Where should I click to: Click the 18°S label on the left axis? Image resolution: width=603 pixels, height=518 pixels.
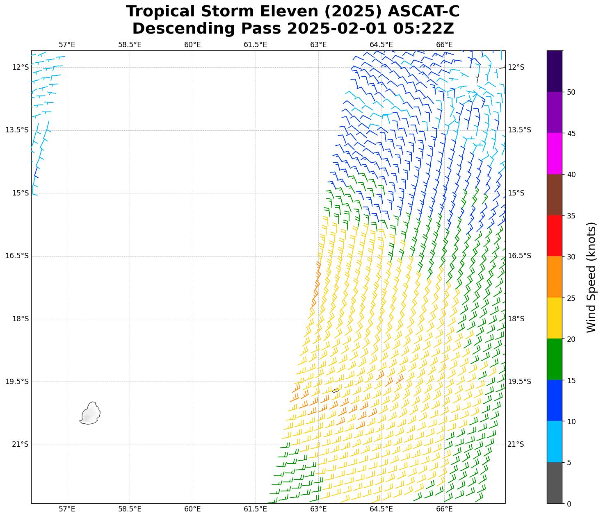pos(21,319)
